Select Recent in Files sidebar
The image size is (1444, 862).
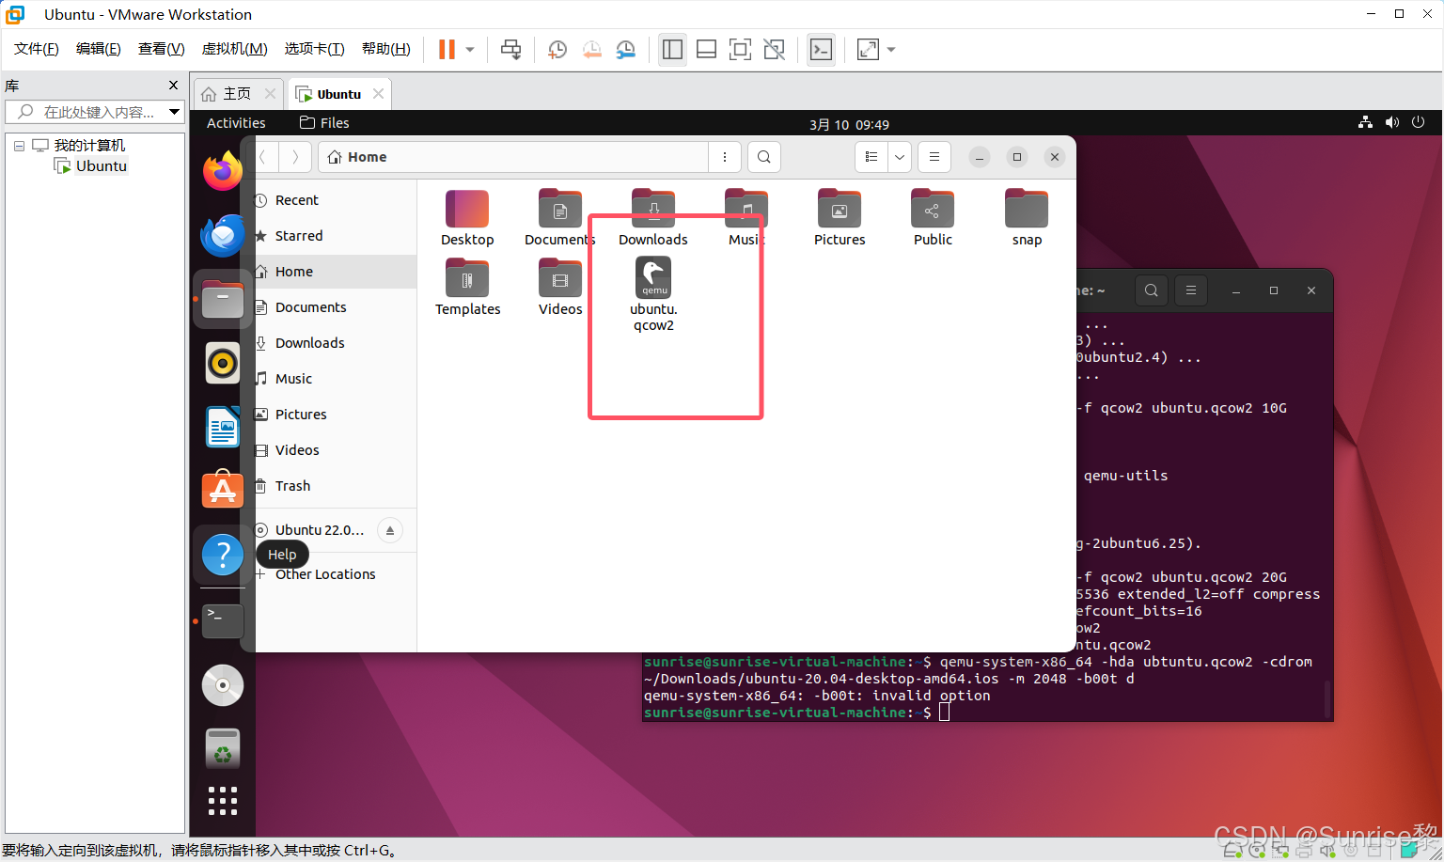(x=336, y=200)
